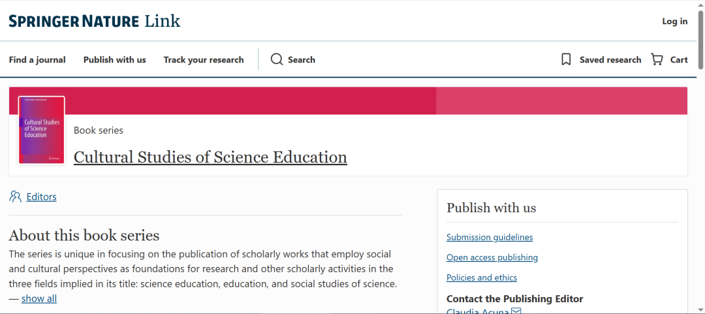The height and width of the screenshot is (314, 705).
Task: Click the Cultural Studies of Science Education title
Action: [210, 157]
